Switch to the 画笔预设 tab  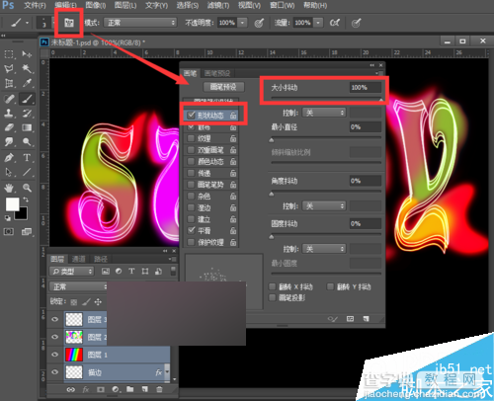pos(217,73)
